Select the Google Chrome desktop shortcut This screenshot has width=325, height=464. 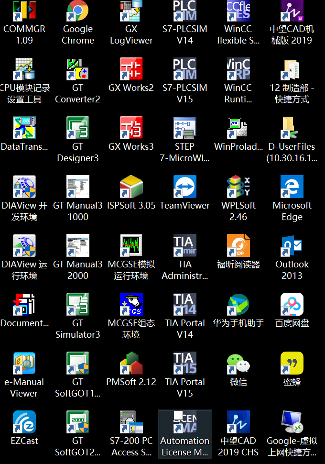pyautogui.click(x=77, y=12)
